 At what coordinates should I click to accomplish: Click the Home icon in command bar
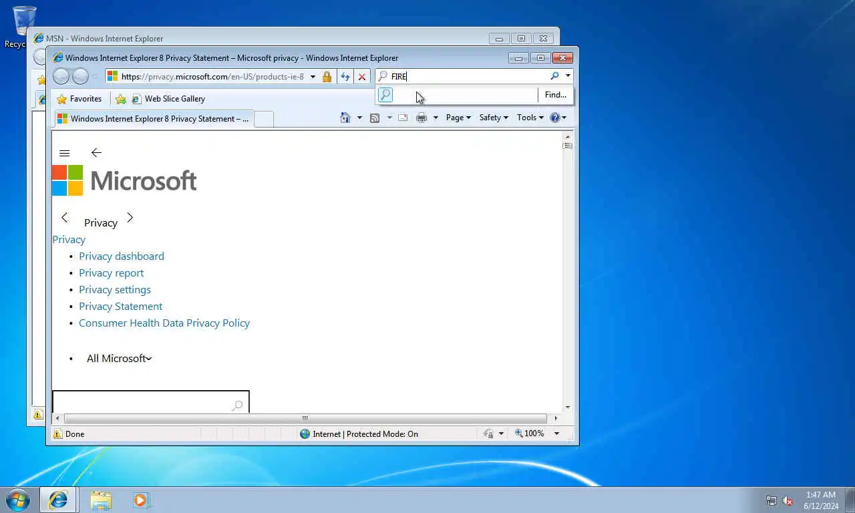[x=345, y=118]
